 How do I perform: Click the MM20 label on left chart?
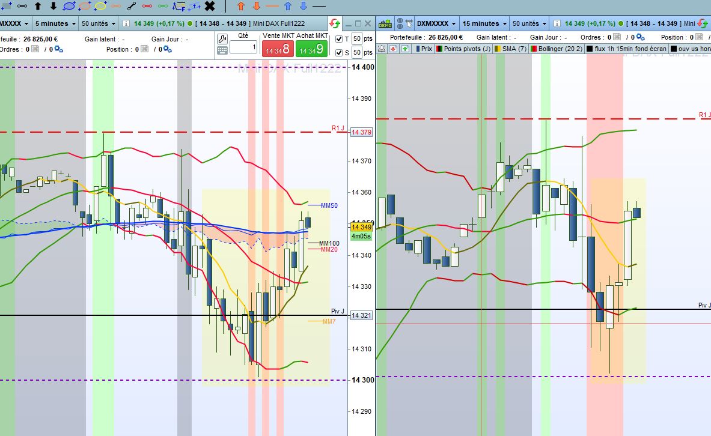(x=329, y=249)
